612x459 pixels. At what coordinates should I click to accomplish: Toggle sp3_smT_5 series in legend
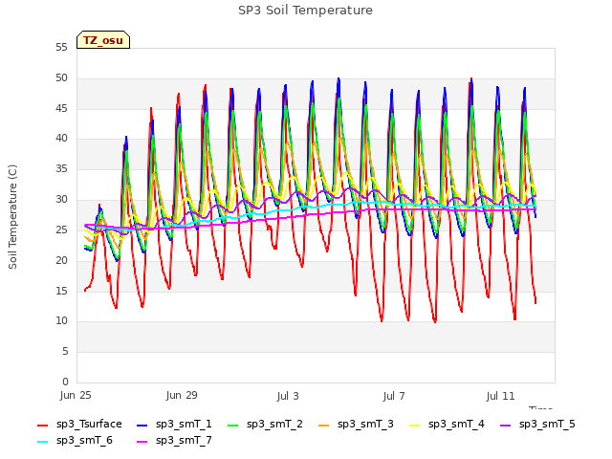tap(537, 424)
